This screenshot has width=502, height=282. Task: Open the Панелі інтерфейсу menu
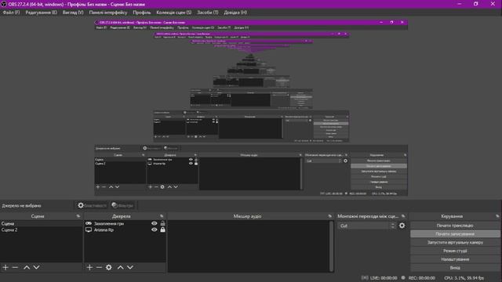coord(108,13)
